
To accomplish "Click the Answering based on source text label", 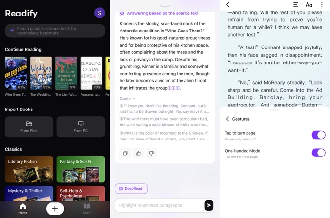I will [x=163, y=13].
